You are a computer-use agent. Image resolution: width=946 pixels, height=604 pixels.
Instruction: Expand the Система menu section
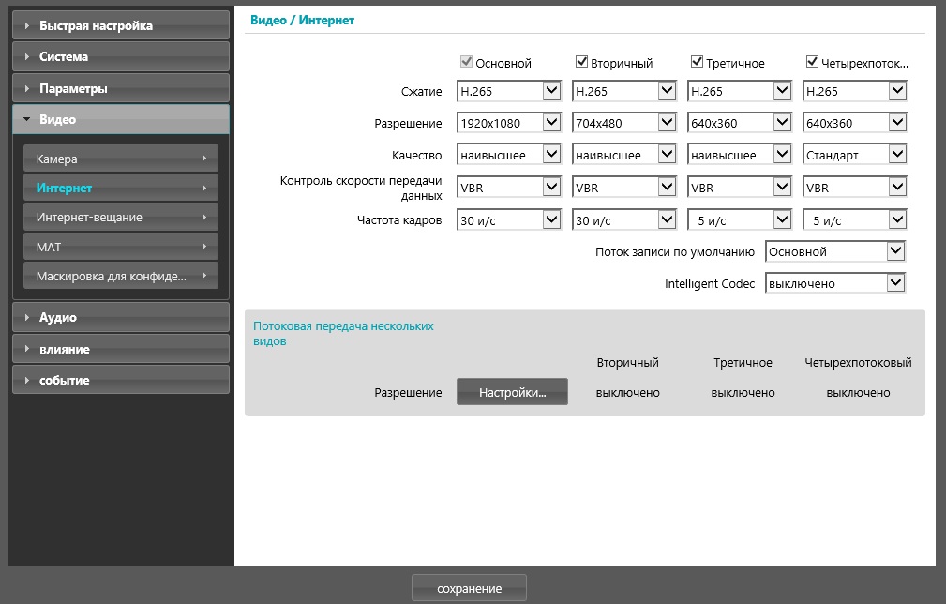coord(121,56)
